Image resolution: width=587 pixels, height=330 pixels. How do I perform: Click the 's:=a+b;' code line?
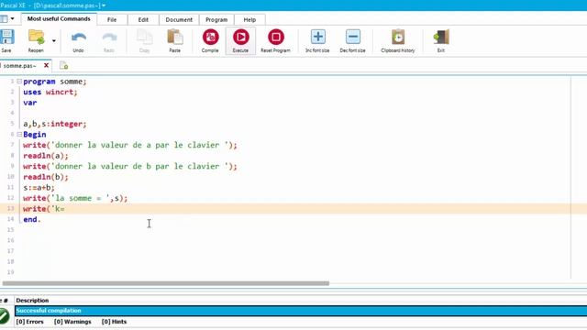[39, 187]
